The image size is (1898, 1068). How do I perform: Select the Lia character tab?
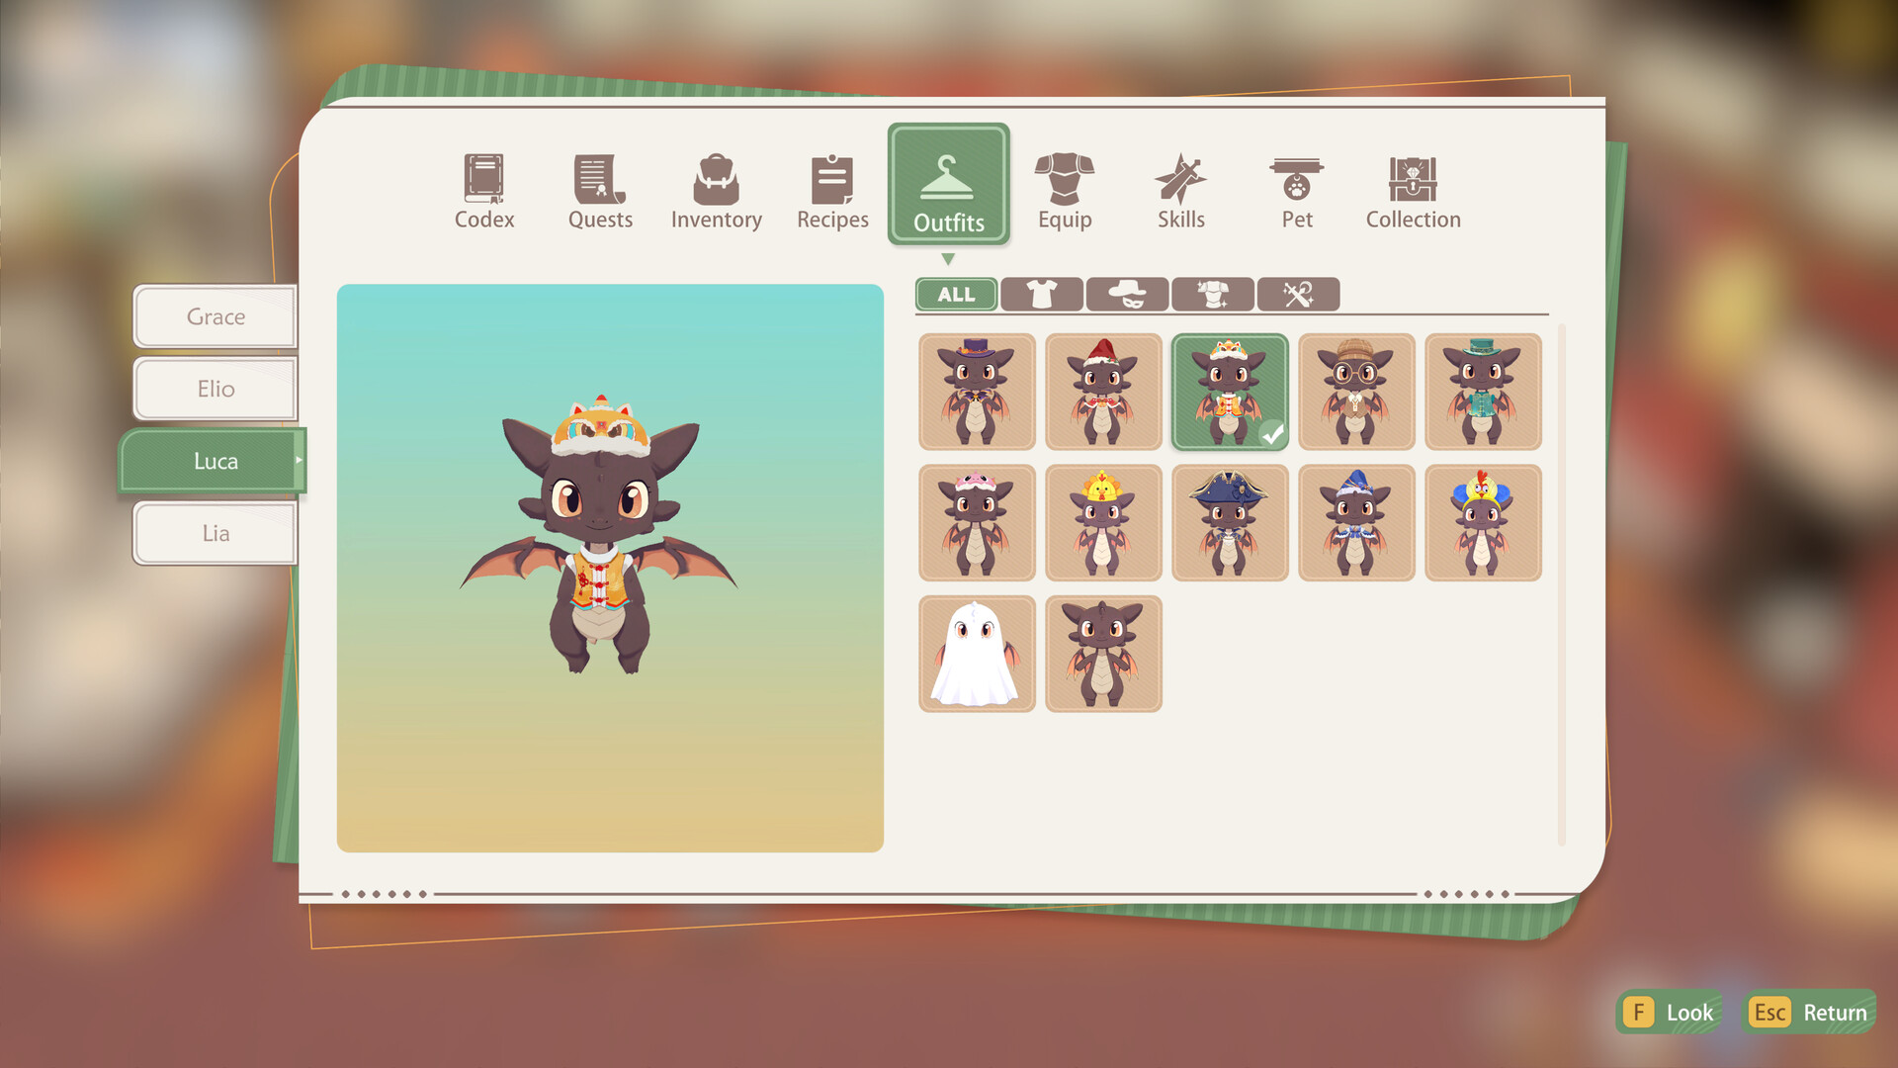click(214, 533)
